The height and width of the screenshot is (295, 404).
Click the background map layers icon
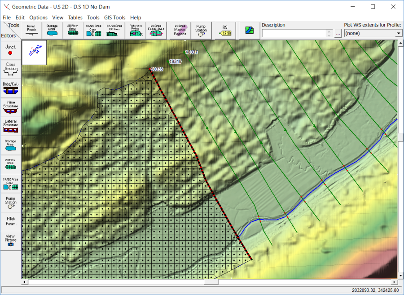pyautogui.click(x=250, y=31)
